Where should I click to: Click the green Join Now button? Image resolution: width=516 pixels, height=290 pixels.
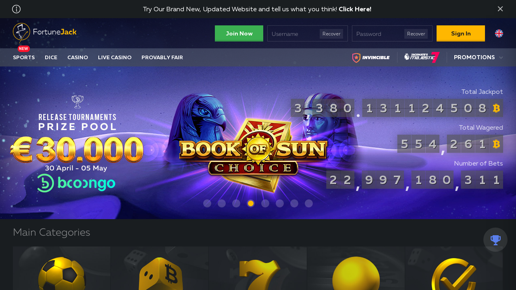pyautogui.click(x=239, y=33)
